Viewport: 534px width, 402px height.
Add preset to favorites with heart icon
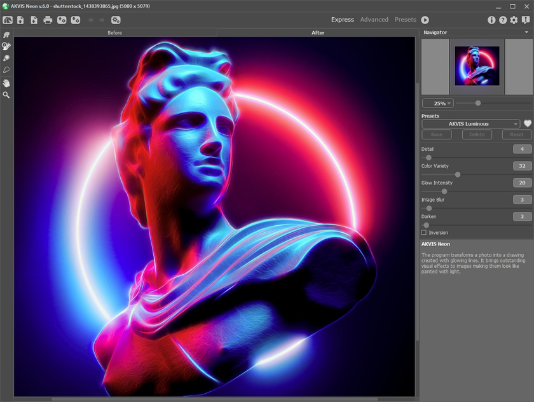527,124
